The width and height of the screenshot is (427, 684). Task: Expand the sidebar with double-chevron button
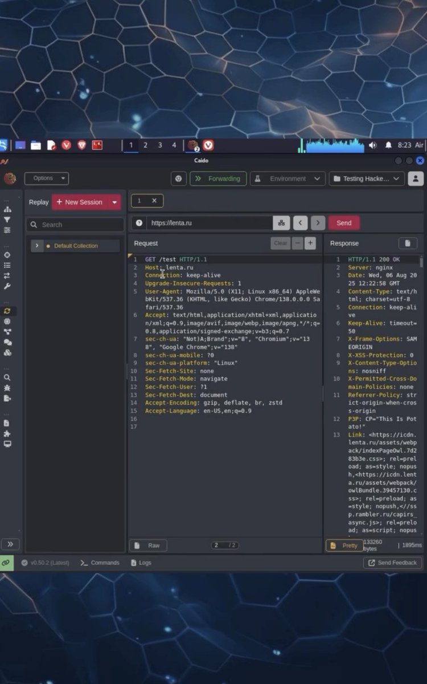coord(10,544)
